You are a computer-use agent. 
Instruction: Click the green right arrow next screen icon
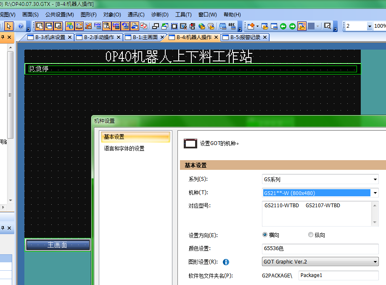tap(292, 26)
